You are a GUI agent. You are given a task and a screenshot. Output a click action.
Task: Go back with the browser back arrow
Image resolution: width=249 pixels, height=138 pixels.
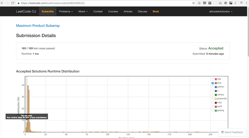coord(2,3)
